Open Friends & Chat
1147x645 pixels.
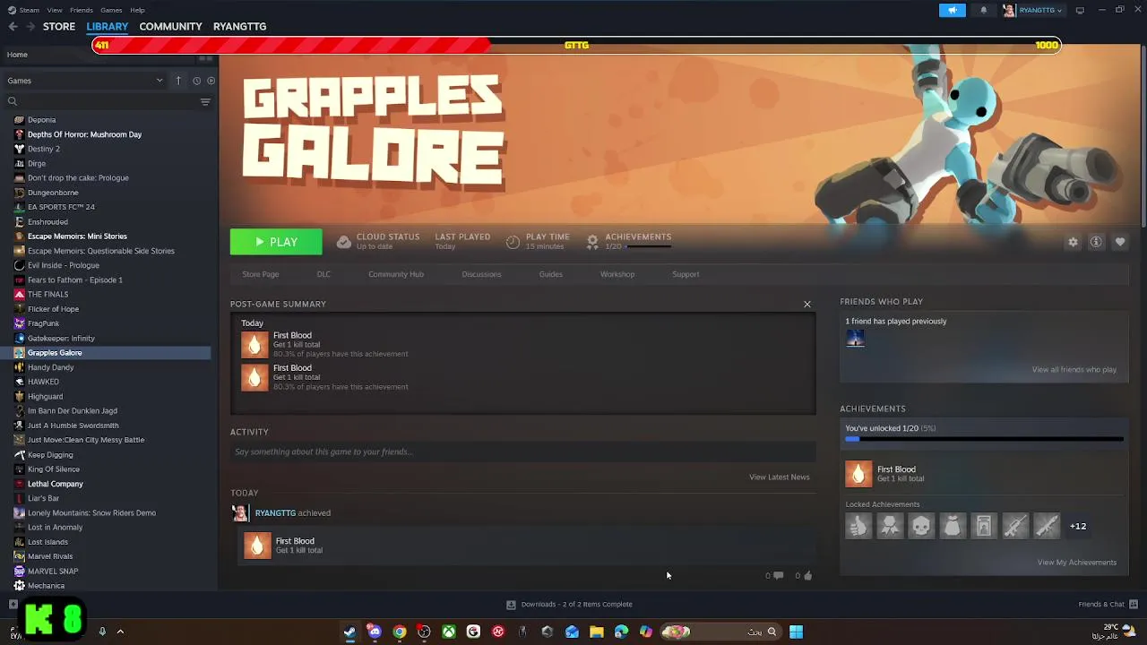pos(1108,604)
